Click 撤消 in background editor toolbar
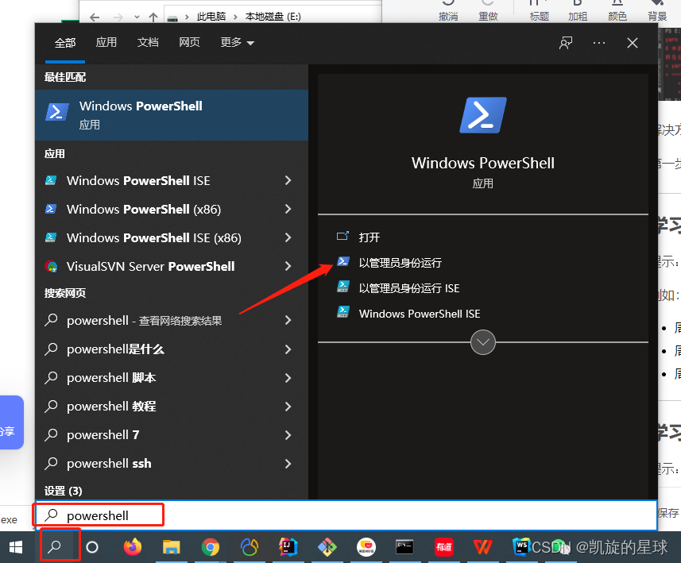Viewport: 681px width, 563px height. 448,17
